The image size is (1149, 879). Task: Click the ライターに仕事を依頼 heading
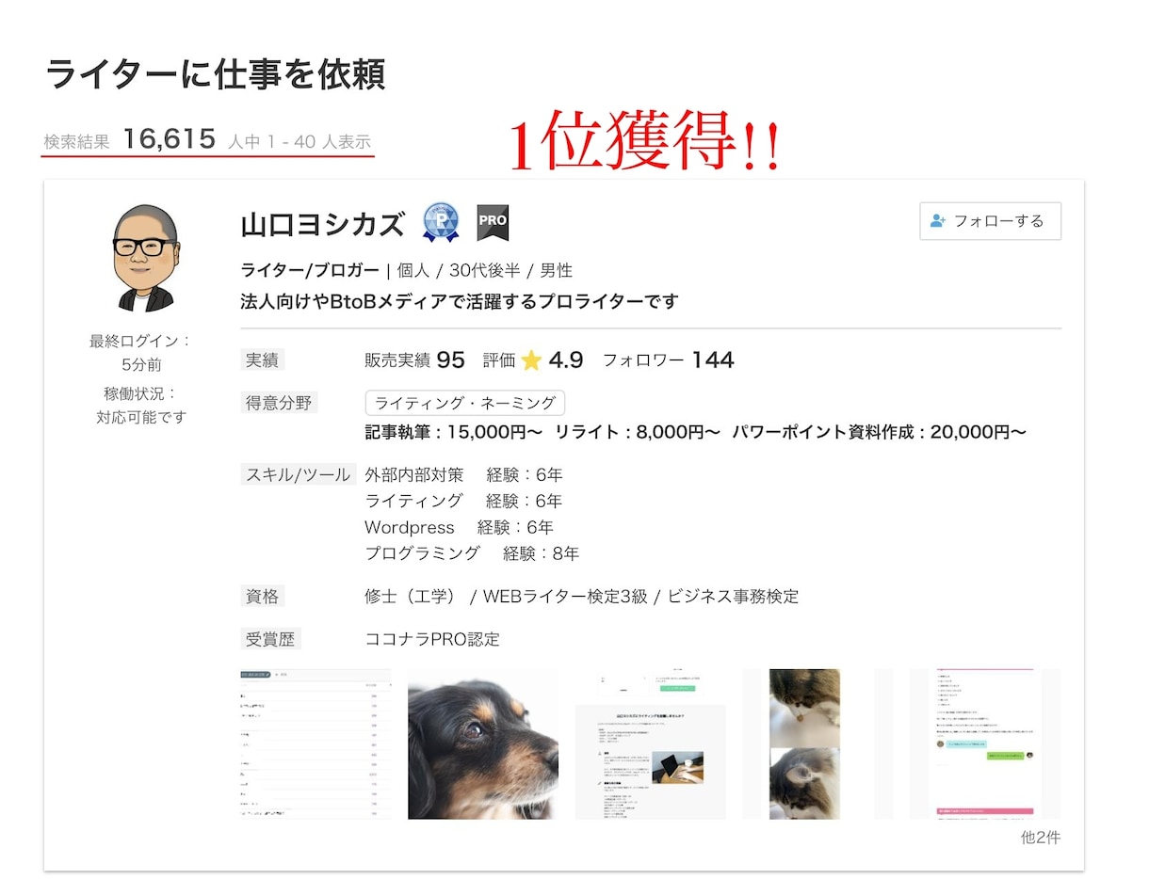tap(216, 74)
